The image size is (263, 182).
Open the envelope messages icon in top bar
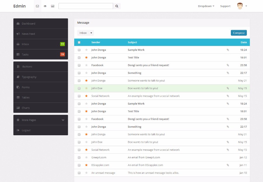tap(37, 6)
